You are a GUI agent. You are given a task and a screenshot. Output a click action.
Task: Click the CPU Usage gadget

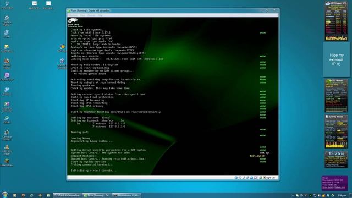[x=336, y=21]
